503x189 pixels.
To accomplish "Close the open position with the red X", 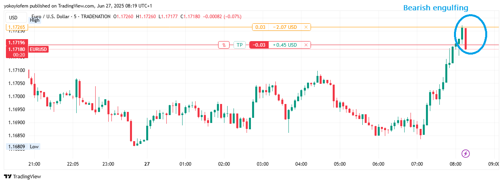I will pyautogui.click(x=306, y=45).
